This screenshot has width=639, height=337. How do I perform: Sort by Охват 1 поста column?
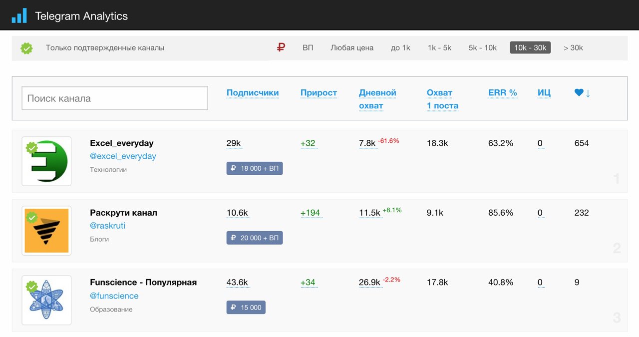[x=442, y=99]
